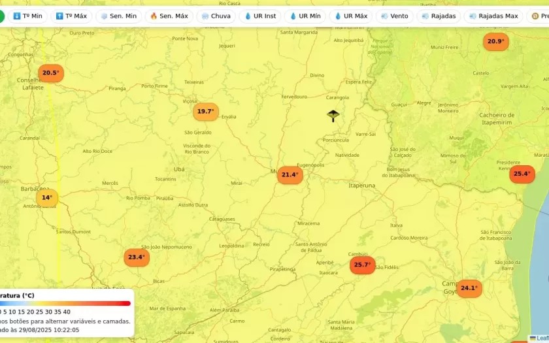
Task: Activate the Rajadas gusts layer
Action: [x=439, y=16]
